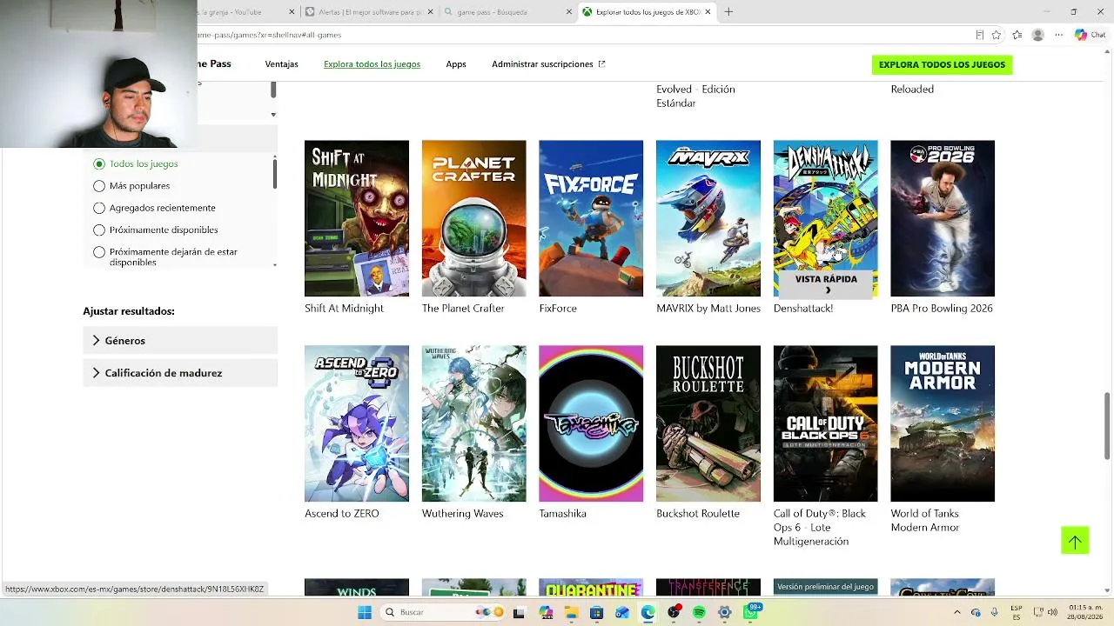
Task: Click the PBA Pro Bowling 2026 cover art
Action: click(x=943, y=218)
